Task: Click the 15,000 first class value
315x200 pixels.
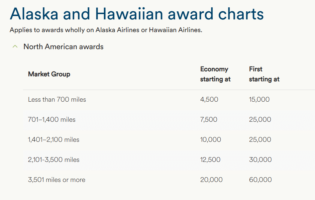Action: pyautogui.click(x=259, y=99)
